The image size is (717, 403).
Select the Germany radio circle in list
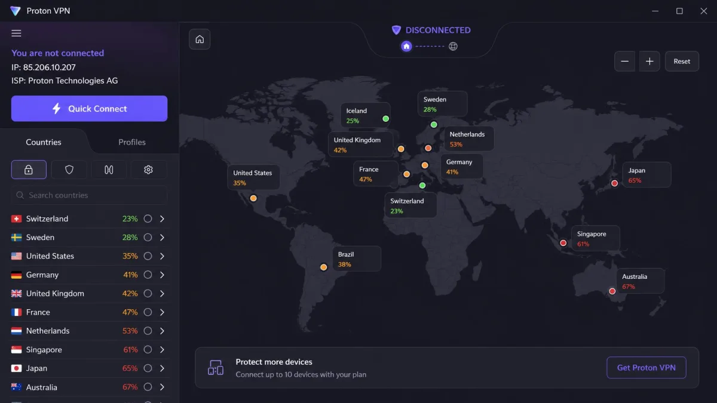(x=148, y=275)
